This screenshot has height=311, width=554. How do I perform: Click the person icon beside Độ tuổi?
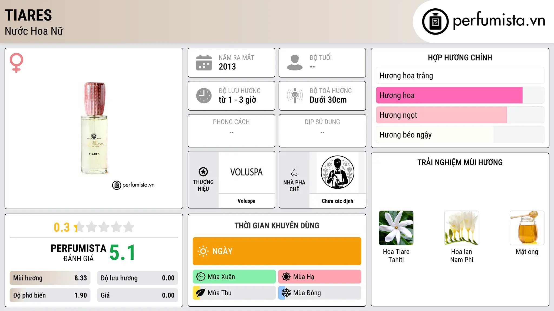tap(295, 63)
